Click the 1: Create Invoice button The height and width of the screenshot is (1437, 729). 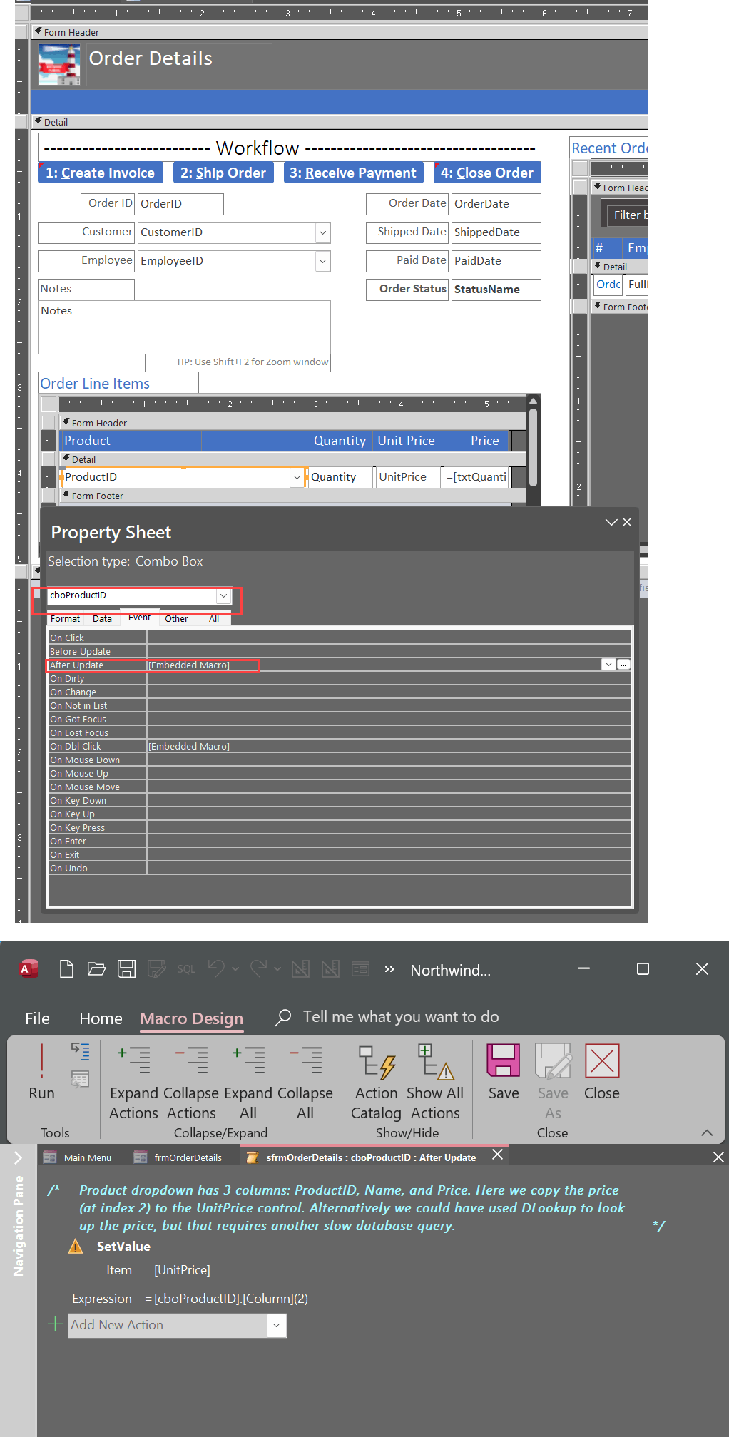tap(101, 173)
